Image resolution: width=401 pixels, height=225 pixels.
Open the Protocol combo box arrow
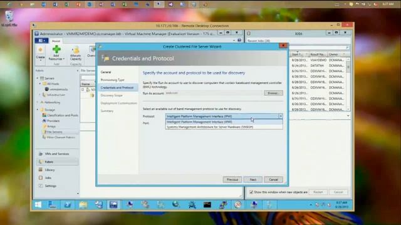coord(281,116)
